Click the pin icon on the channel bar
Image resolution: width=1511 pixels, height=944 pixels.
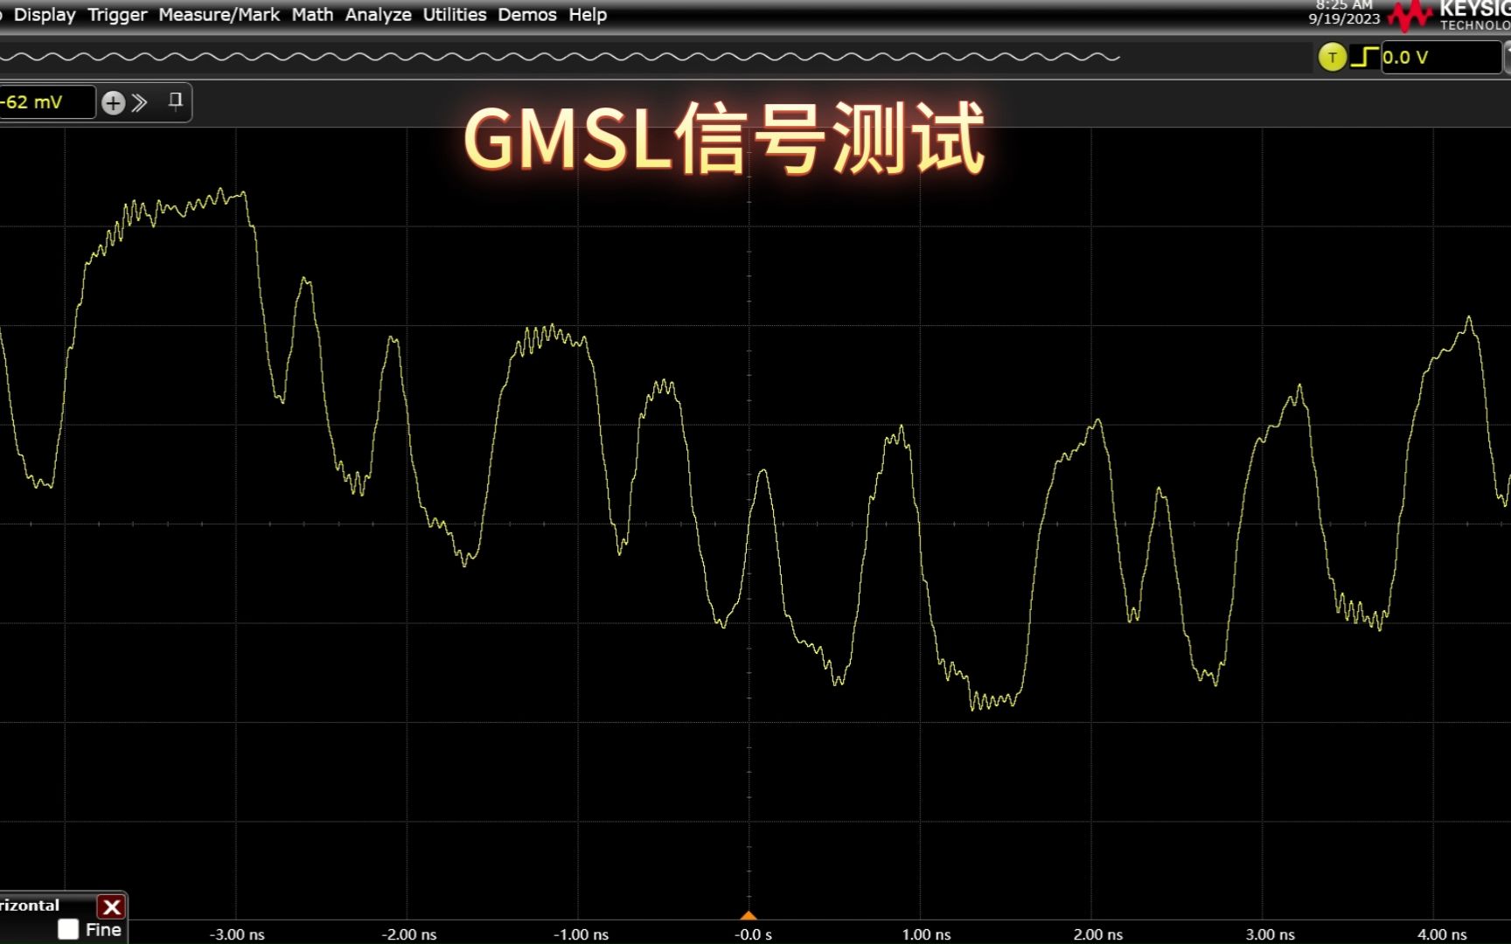[175, 101]
